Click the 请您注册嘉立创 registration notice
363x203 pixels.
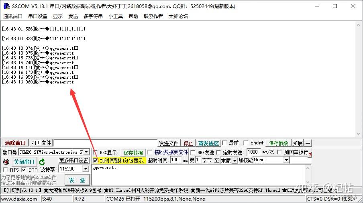click(x=29, y=183)
